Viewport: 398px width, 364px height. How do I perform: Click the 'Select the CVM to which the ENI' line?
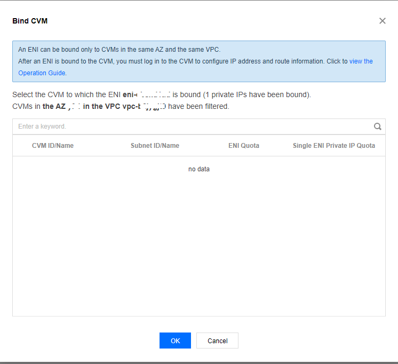162,94
